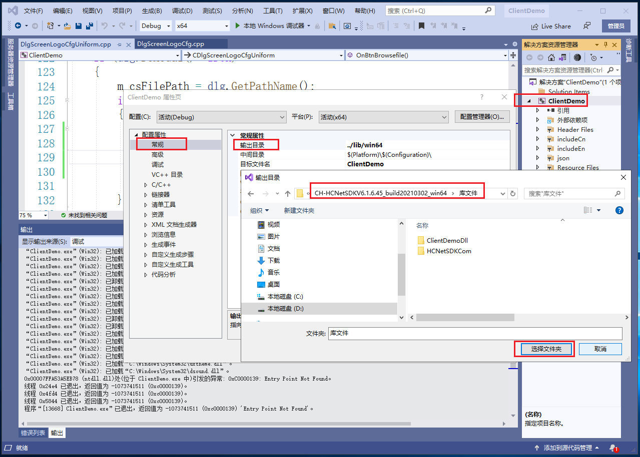Image resolution: width=640 pixels, height=457 pixels.
Task: Collapse the ClientDemo project node
Action: 529,101
